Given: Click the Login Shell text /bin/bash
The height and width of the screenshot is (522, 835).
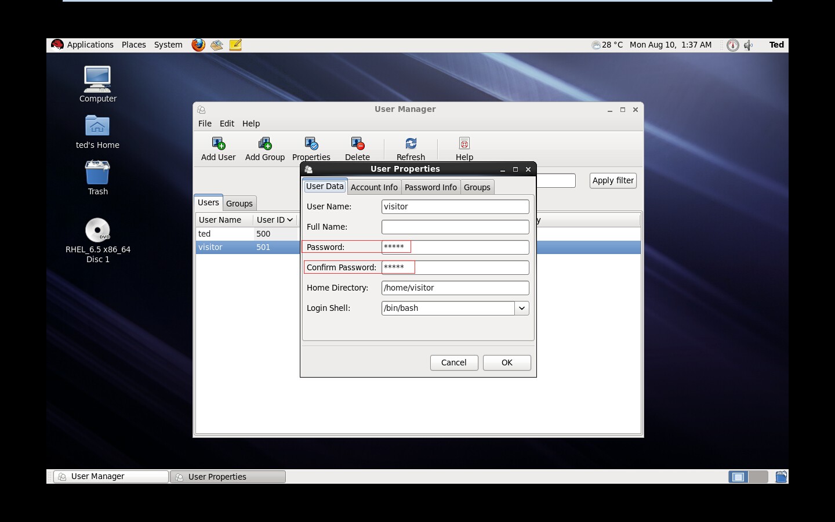Looking at the screenshot, I should (401, 308).
